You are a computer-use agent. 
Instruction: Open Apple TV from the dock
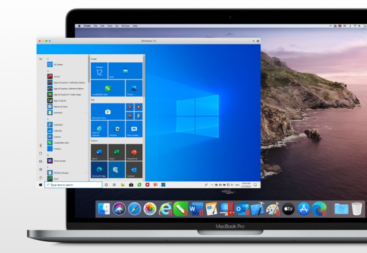288,209
